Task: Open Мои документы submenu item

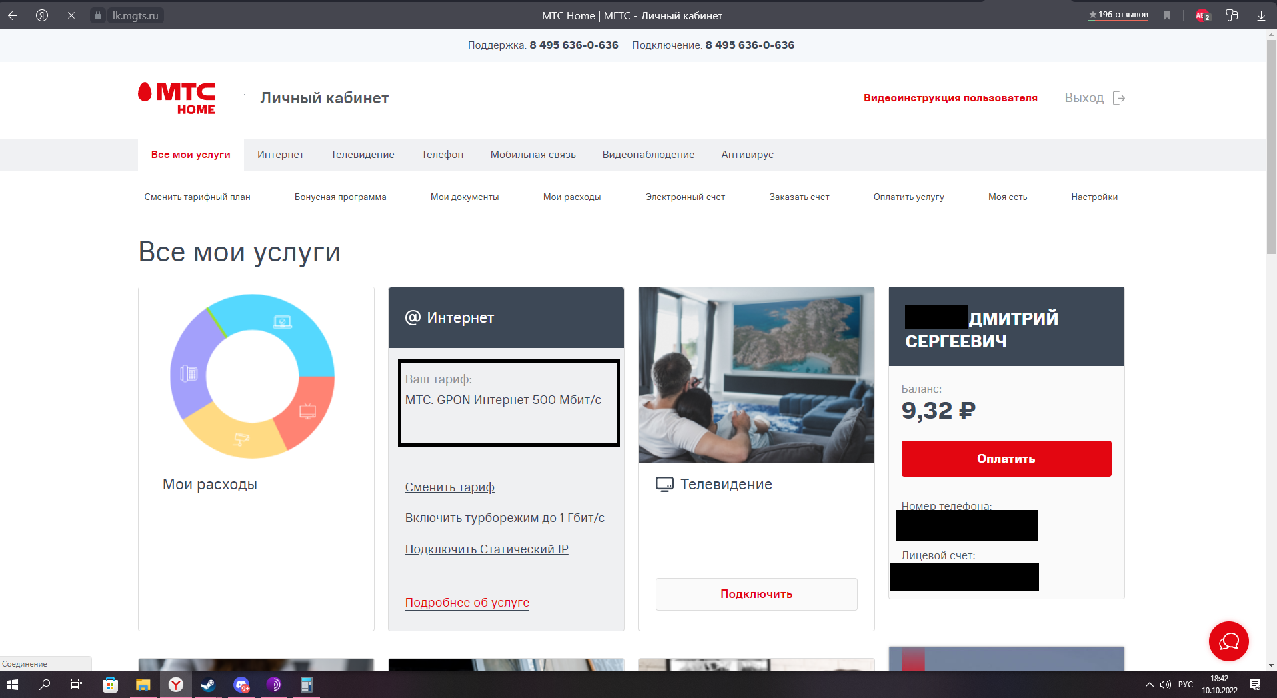Action: 465,197
